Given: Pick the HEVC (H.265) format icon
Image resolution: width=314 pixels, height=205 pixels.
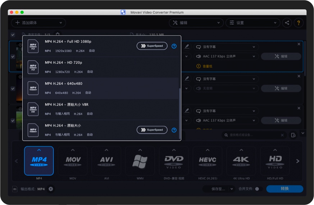Looking at the screenshot, I should click(x=208, y=161).
